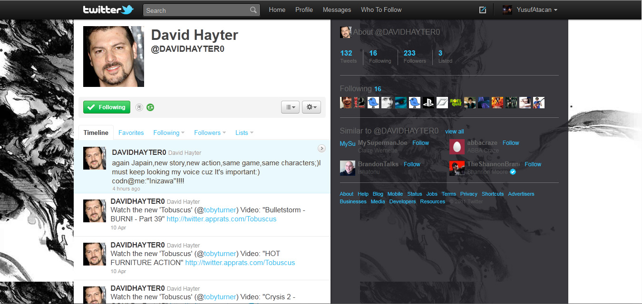The height and width of the screenshot is (304, 642).
Task: Open gray slanted logo avatar in Following
Action: pos(442,103)
